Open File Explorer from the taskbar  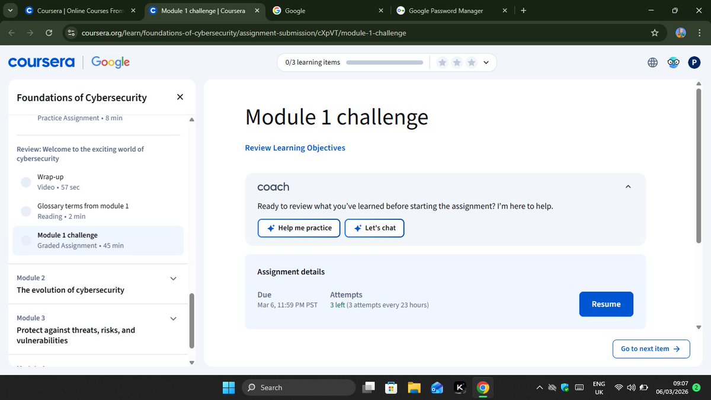[x=414, y=388]
